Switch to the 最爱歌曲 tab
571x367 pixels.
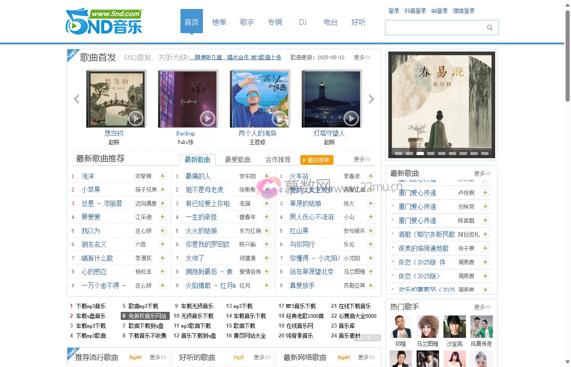click(237, 160)
